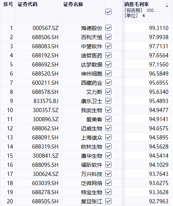Click gross margin value 93.6275
The width and height of the screenshot is (173, 206).
159,183
